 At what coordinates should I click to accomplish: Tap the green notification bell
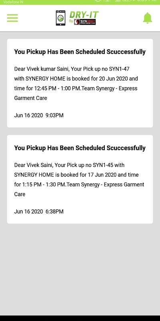pyautogui.click(x=147, y=18)
